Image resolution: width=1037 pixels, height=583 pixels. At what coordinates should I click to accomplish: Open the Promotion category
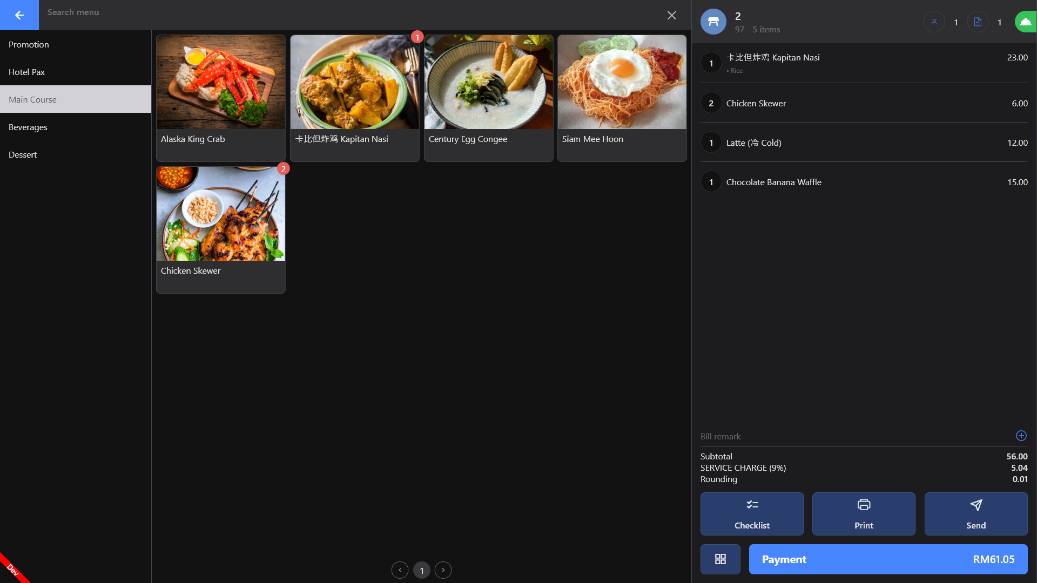pos(76,44)
